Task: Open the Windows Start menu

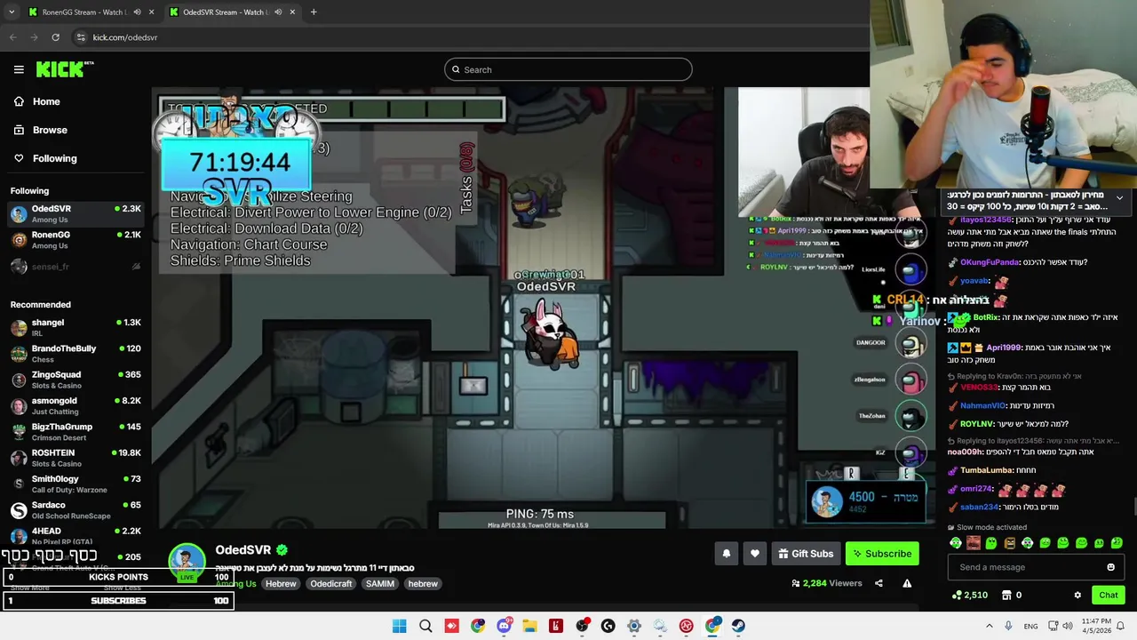Action: (400, 626)
